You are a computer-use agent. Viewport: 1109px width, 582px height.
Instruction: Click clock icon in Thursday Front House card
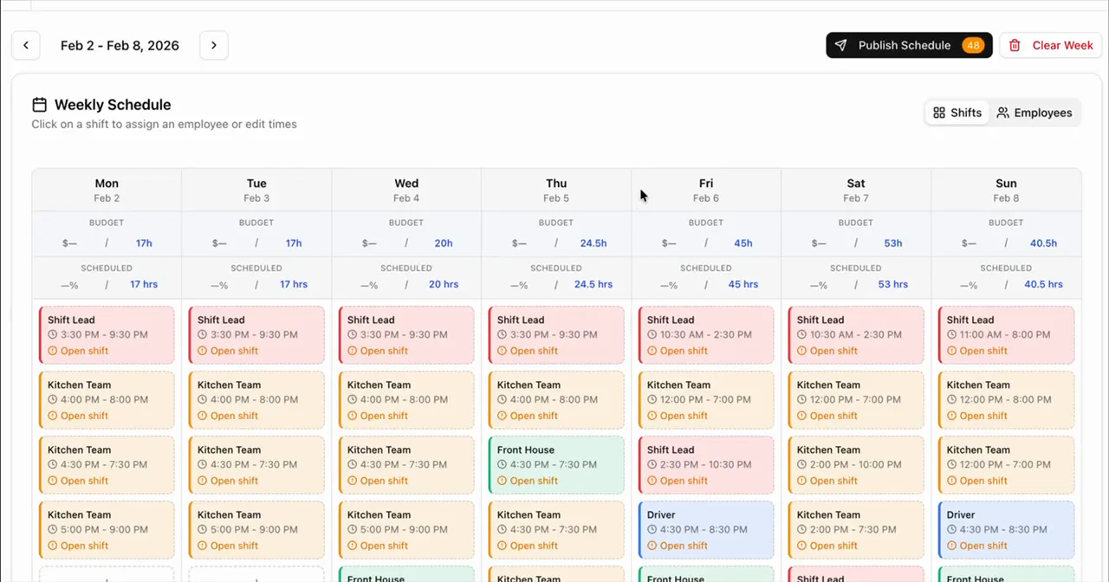[503, 465]
